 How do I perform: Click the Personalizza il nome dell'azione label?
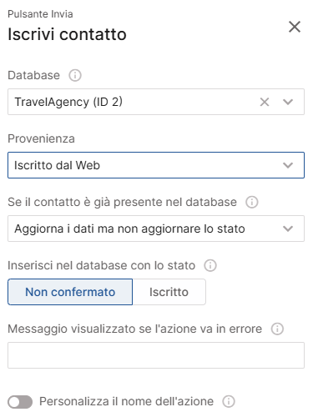[x=126, y=401]
